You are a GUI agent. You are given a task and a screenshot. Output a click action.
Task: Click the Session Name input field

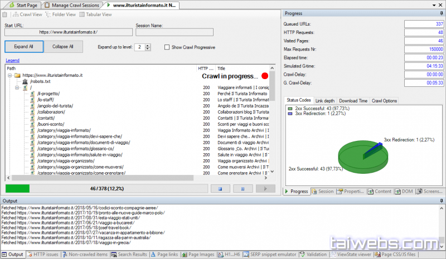click(173, 32)
